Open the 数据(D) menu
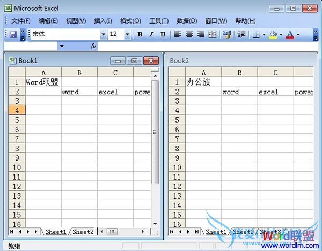322x251 pixels. 187,21
